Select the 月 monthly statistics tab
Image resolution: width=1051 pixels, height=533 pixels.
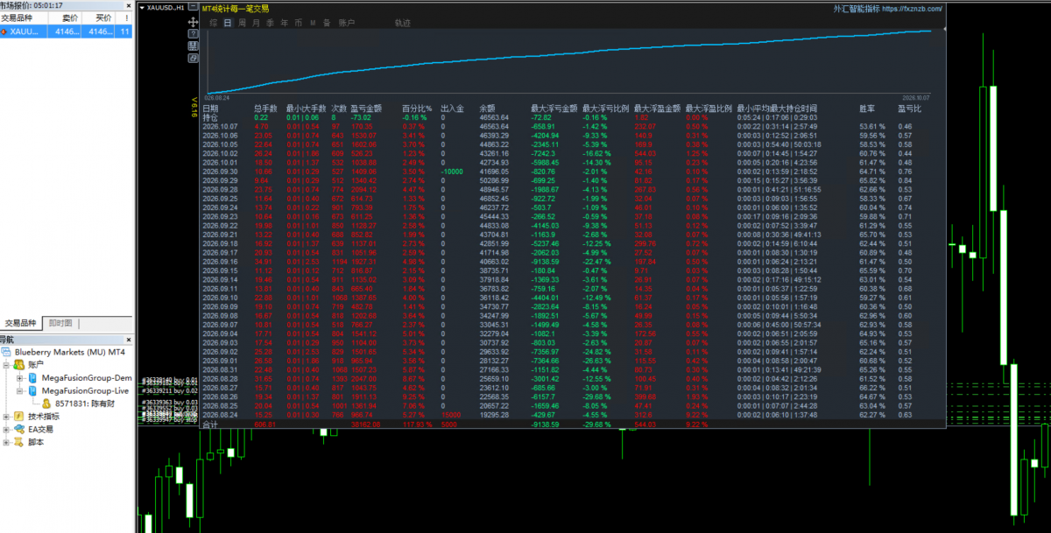tap(256, 23)
